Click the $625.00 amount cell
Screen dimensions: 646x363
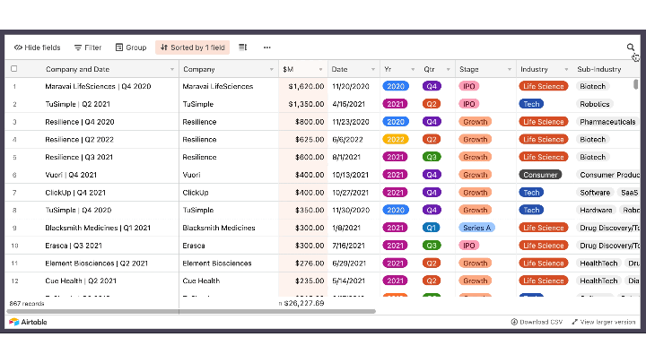pyautogui.click(x=310, y=140)
